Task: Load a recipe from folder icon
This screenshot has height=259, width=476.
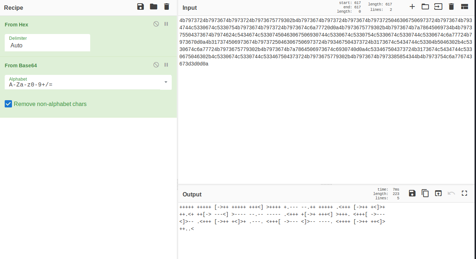Action: (x=154, y=7)
